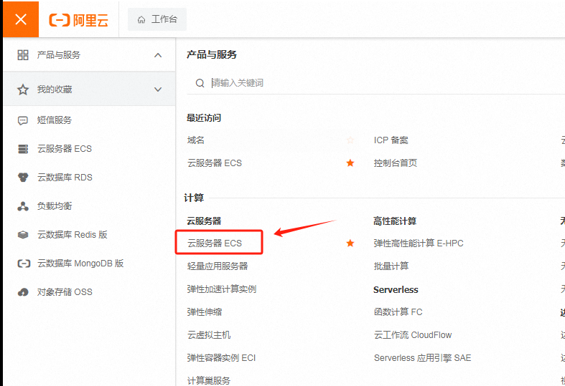Open 弹性容器实例 ECI
The width and height of the screenshot is (565, 386).
[221, 358]
